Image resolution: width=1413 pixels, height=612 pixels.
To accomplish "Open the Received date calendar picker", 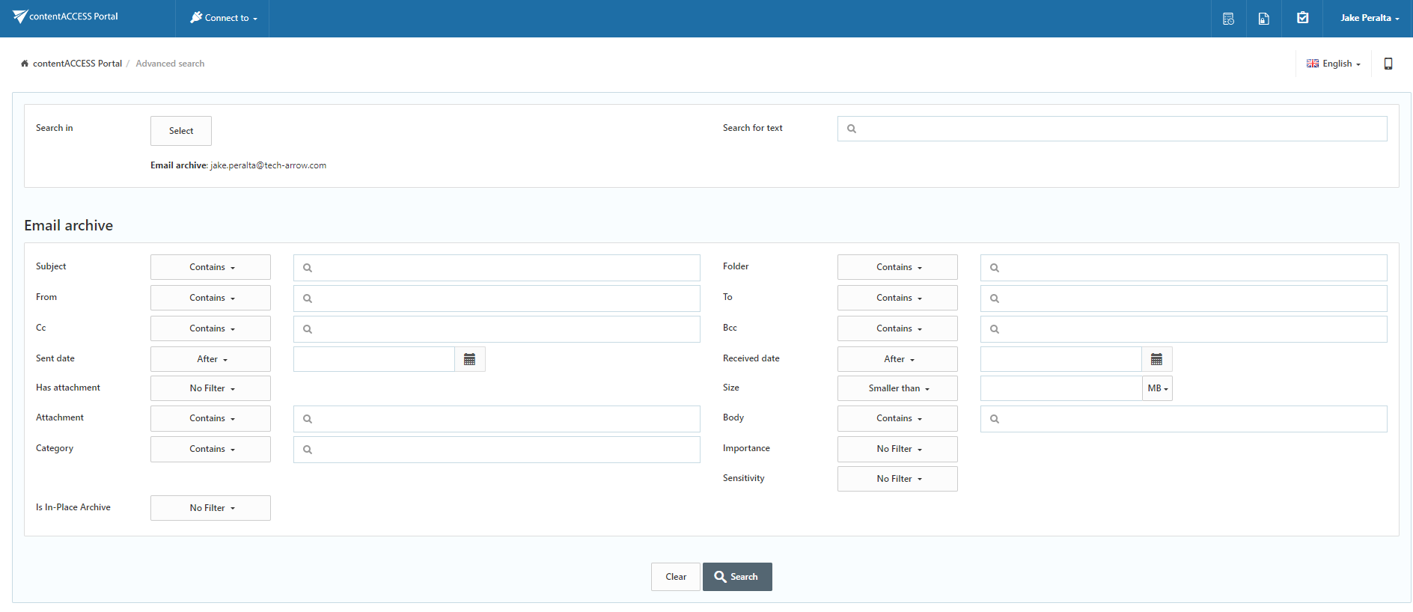I will [x=1156, y=360].
